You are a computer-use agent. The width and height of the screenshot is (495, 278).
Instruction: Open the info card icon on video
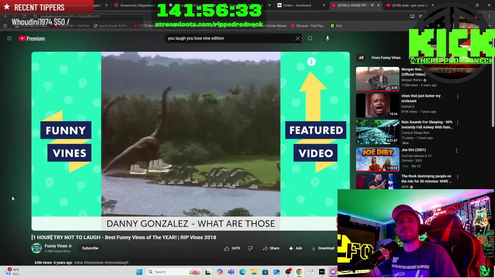point(311,62)
